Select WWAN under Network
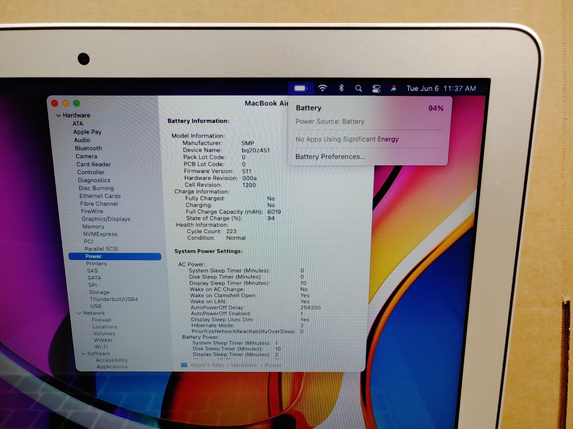This screenshot has height=429, width=573. [103, 340]
